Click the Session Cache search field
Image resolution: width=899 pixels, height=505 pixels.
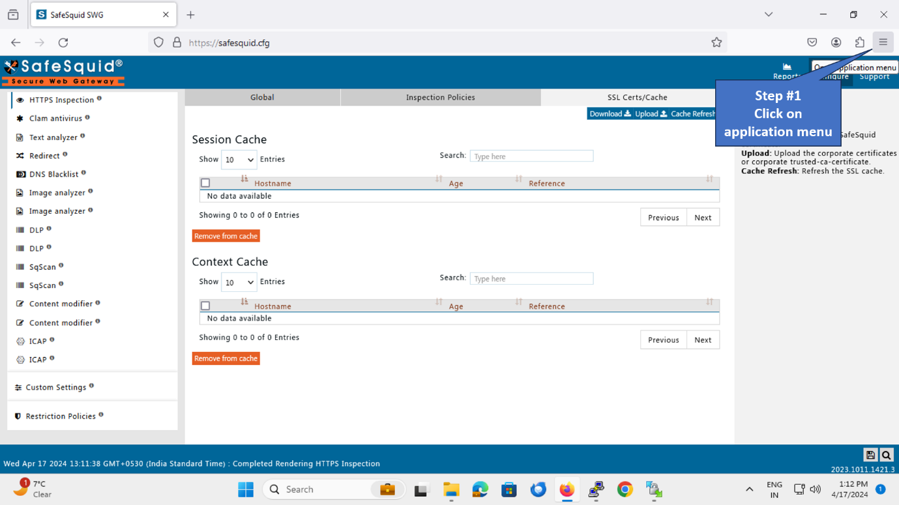click(531, 156)
